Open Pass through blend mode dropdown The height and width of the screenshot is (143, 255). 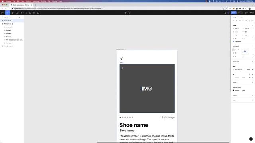pyautogui.click(x=239, y=70)
